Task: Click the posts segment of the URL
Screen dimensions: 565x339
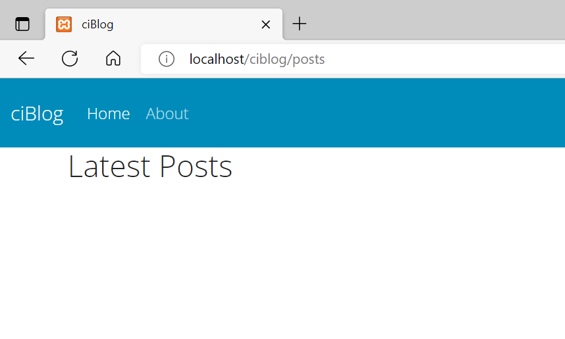Action: pyautogui.click(x=308, y=60)
